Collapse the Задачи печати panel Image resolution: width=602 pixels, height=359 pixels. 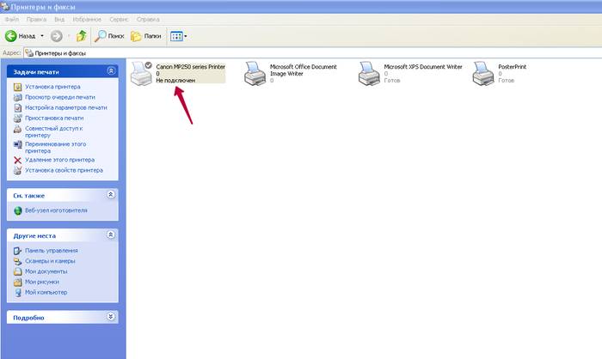coord(110,70)
